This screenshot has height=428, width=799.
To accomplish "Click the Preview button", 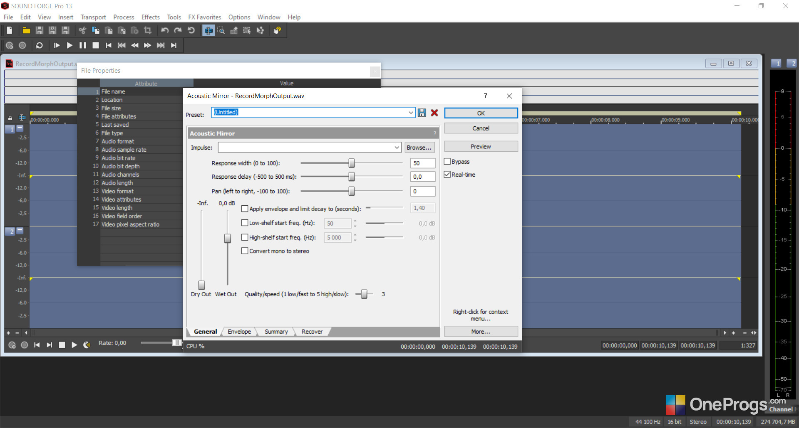I will (481, 147).
